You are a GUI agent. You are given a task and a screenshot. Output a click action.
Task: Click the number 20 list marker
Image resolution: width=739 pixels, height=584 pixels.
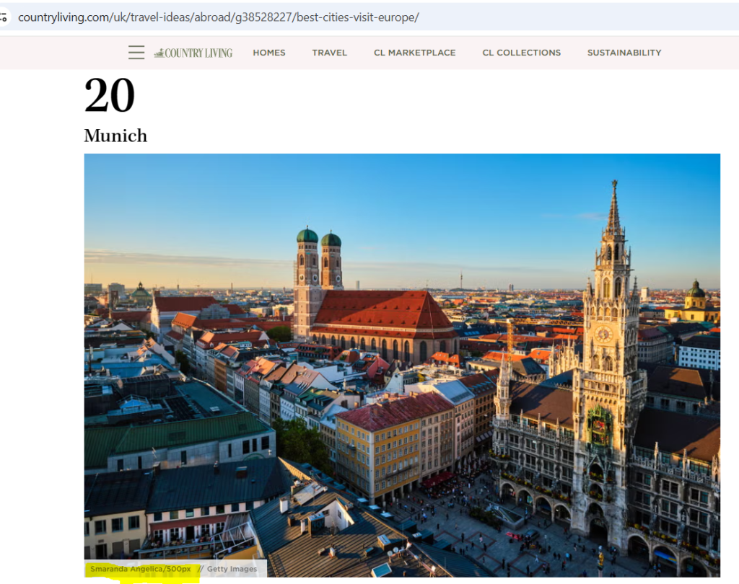pyautogui.click(x=110, y=96)
